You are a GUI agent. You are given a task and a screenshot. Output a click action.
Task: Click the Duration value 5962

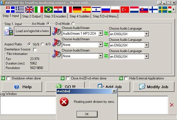pos(33,63)
